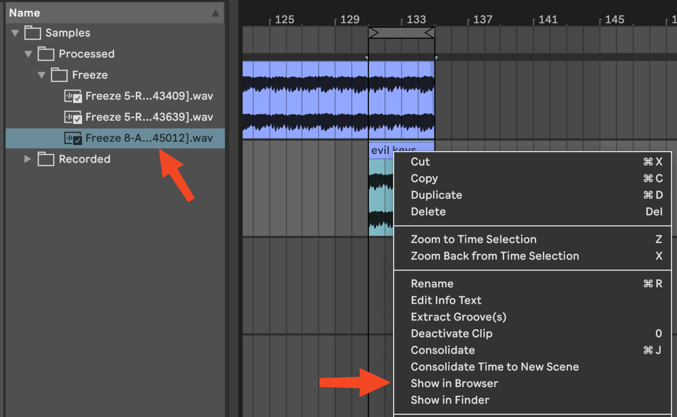This screenshot has height=417, width=677.
Task: Click the Recorded folder icon
Action: tap(46, 159)
